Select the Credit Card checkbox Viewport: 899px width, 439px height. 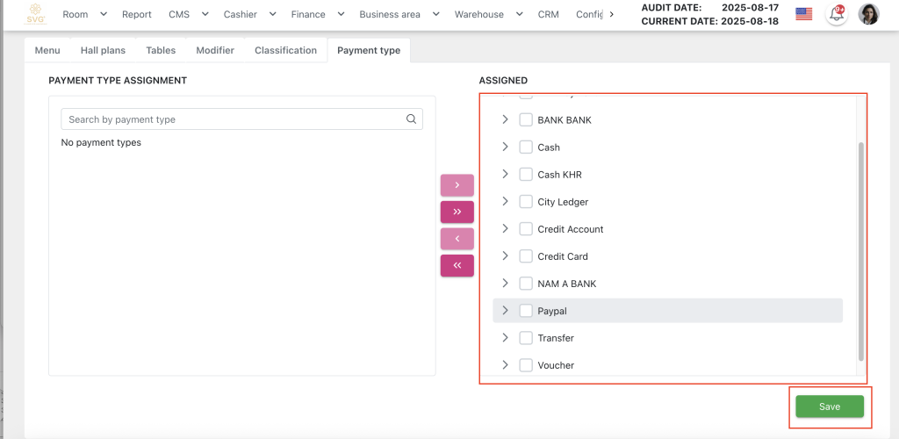(526, 256)
